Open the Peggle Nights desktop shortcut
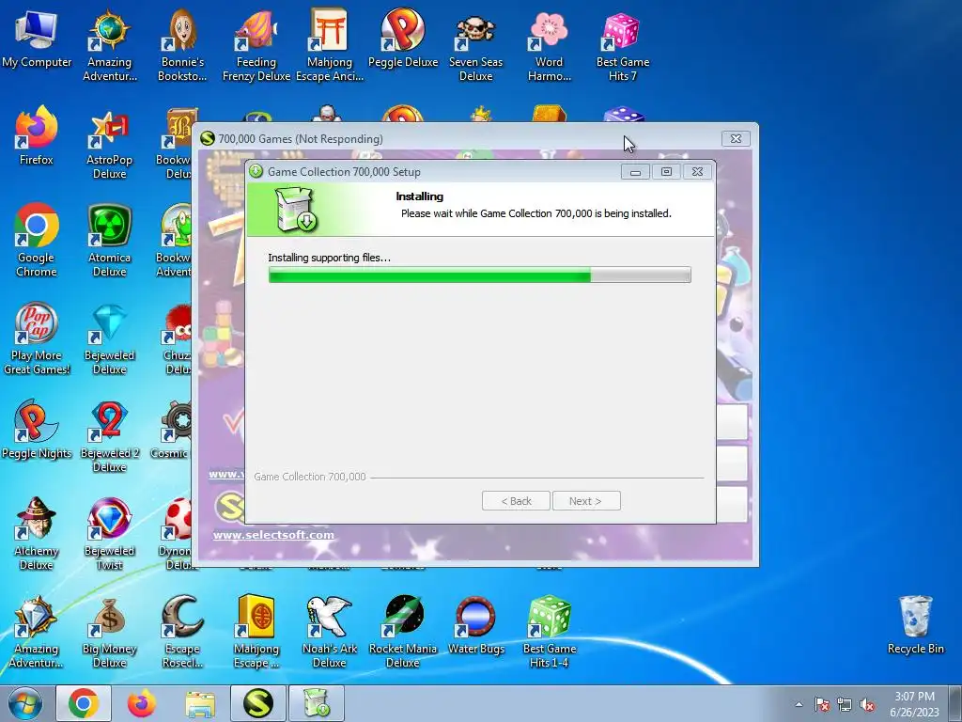The width and height of the screenshot is (962, 722). [x=37, y=430]
